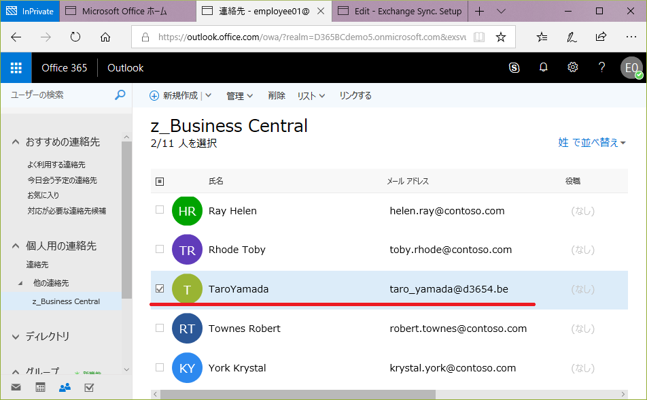Collapse the おすすめの連絡先 section
Viewport: 647px width, 400px height.
15,141
